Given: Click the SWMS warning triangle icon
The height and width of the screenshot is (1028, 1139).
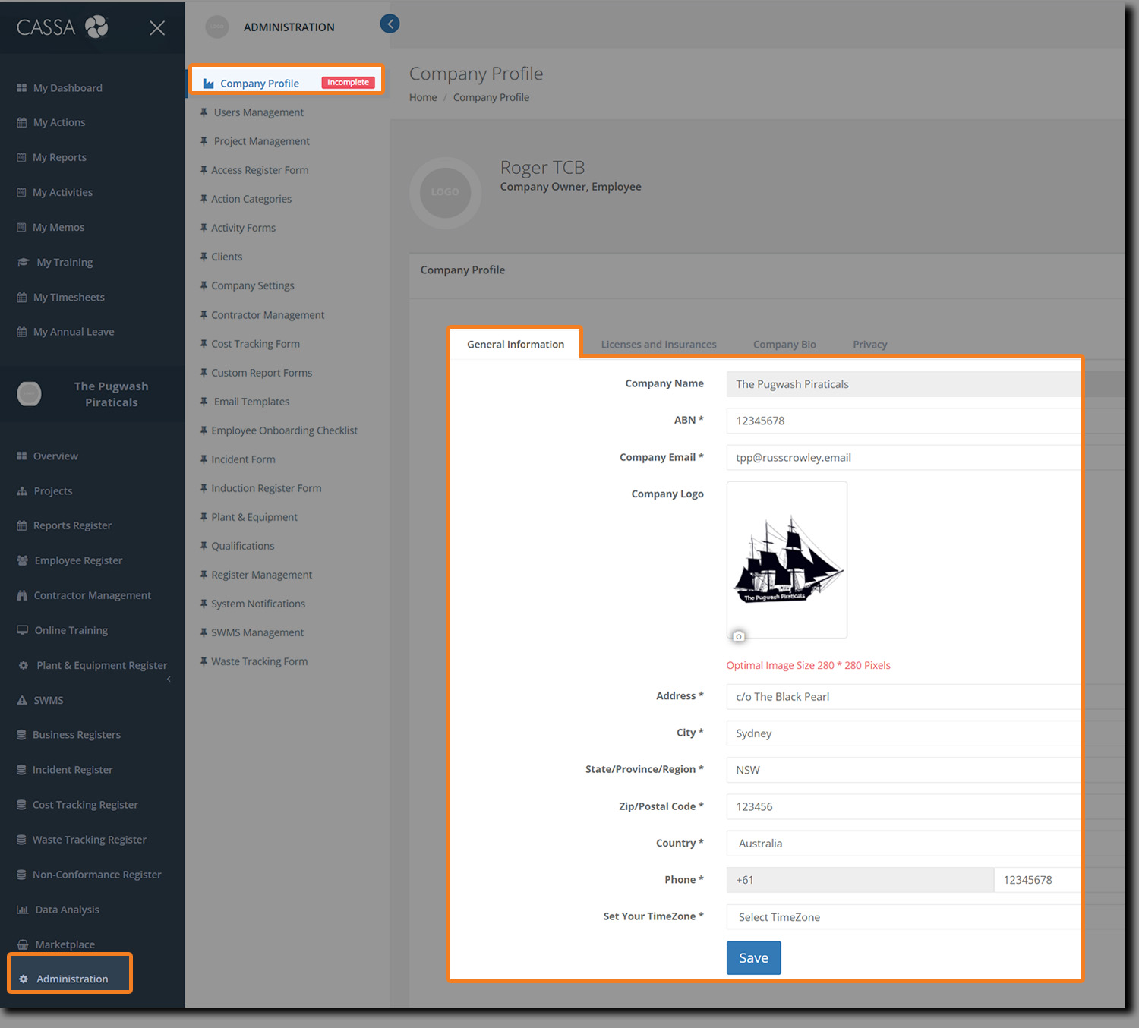Looking at the screenshot, I should coord(22,700).
